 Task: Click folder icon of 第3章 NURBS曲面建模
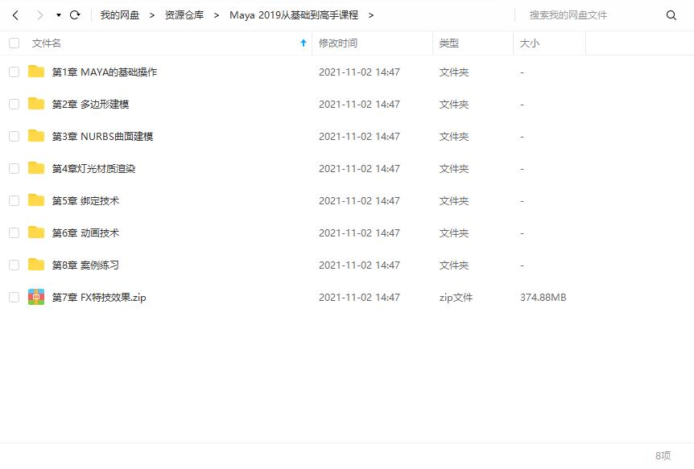point(36,136)
